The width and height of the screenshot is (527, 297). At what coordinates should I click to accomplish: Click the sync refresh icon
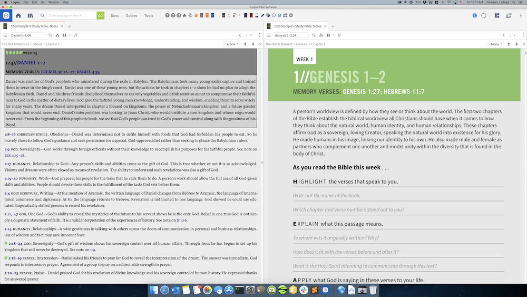[484, 15]
